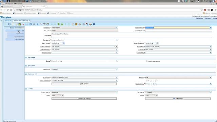The width and height of the screenshot is (217, 122).
Task: Open the Chat bubble toolbar icon
Action: (x=41, y=24)
